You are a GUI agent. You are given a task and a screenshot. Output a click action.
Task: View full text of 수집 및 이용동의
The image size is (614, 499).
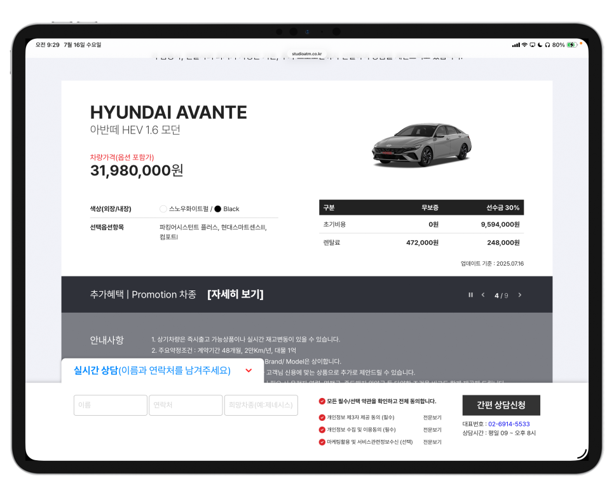(432, 430)
